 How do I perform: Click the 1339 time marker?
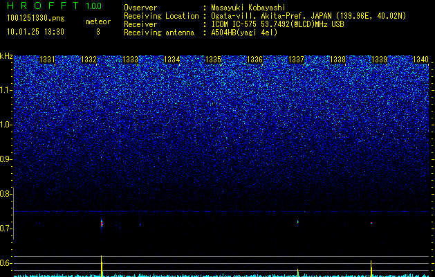tap(379, 60)
